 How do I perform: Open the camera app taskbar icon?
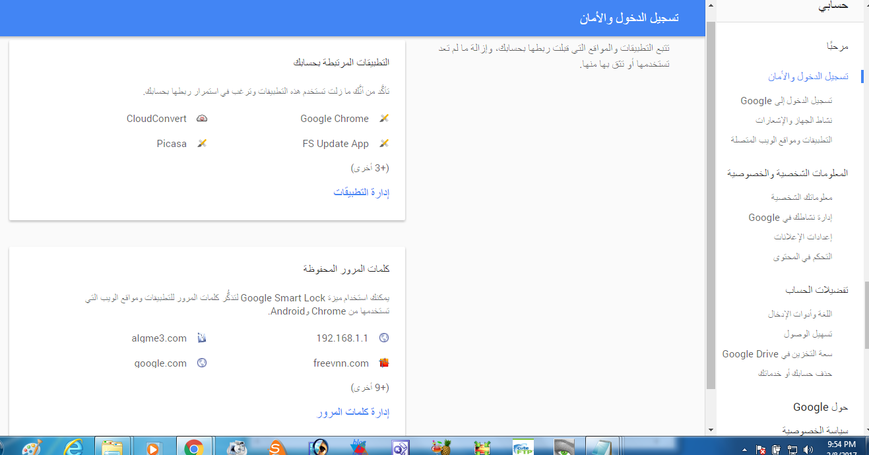236,447
